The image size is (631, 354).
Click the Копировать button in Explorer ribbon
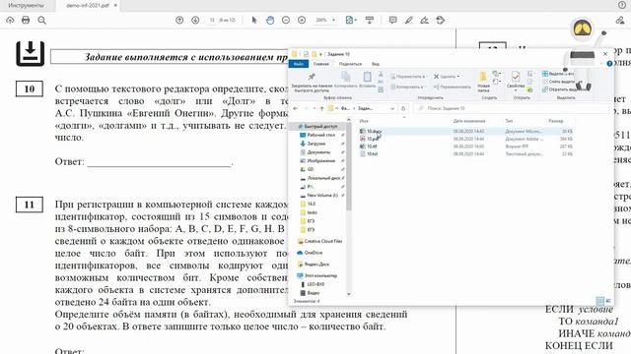point(346,80)
